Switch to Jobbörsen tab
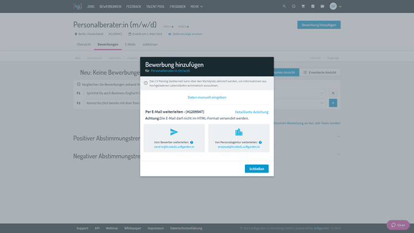The width and height of the screenshot is (414, 233). (150, 44)
